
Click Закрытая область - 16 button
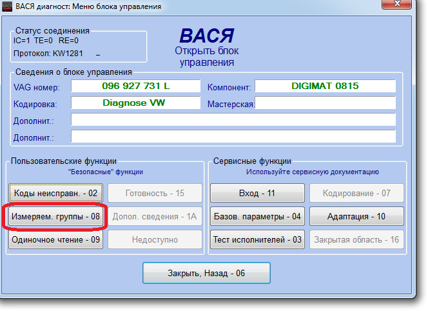coord(356,239)
